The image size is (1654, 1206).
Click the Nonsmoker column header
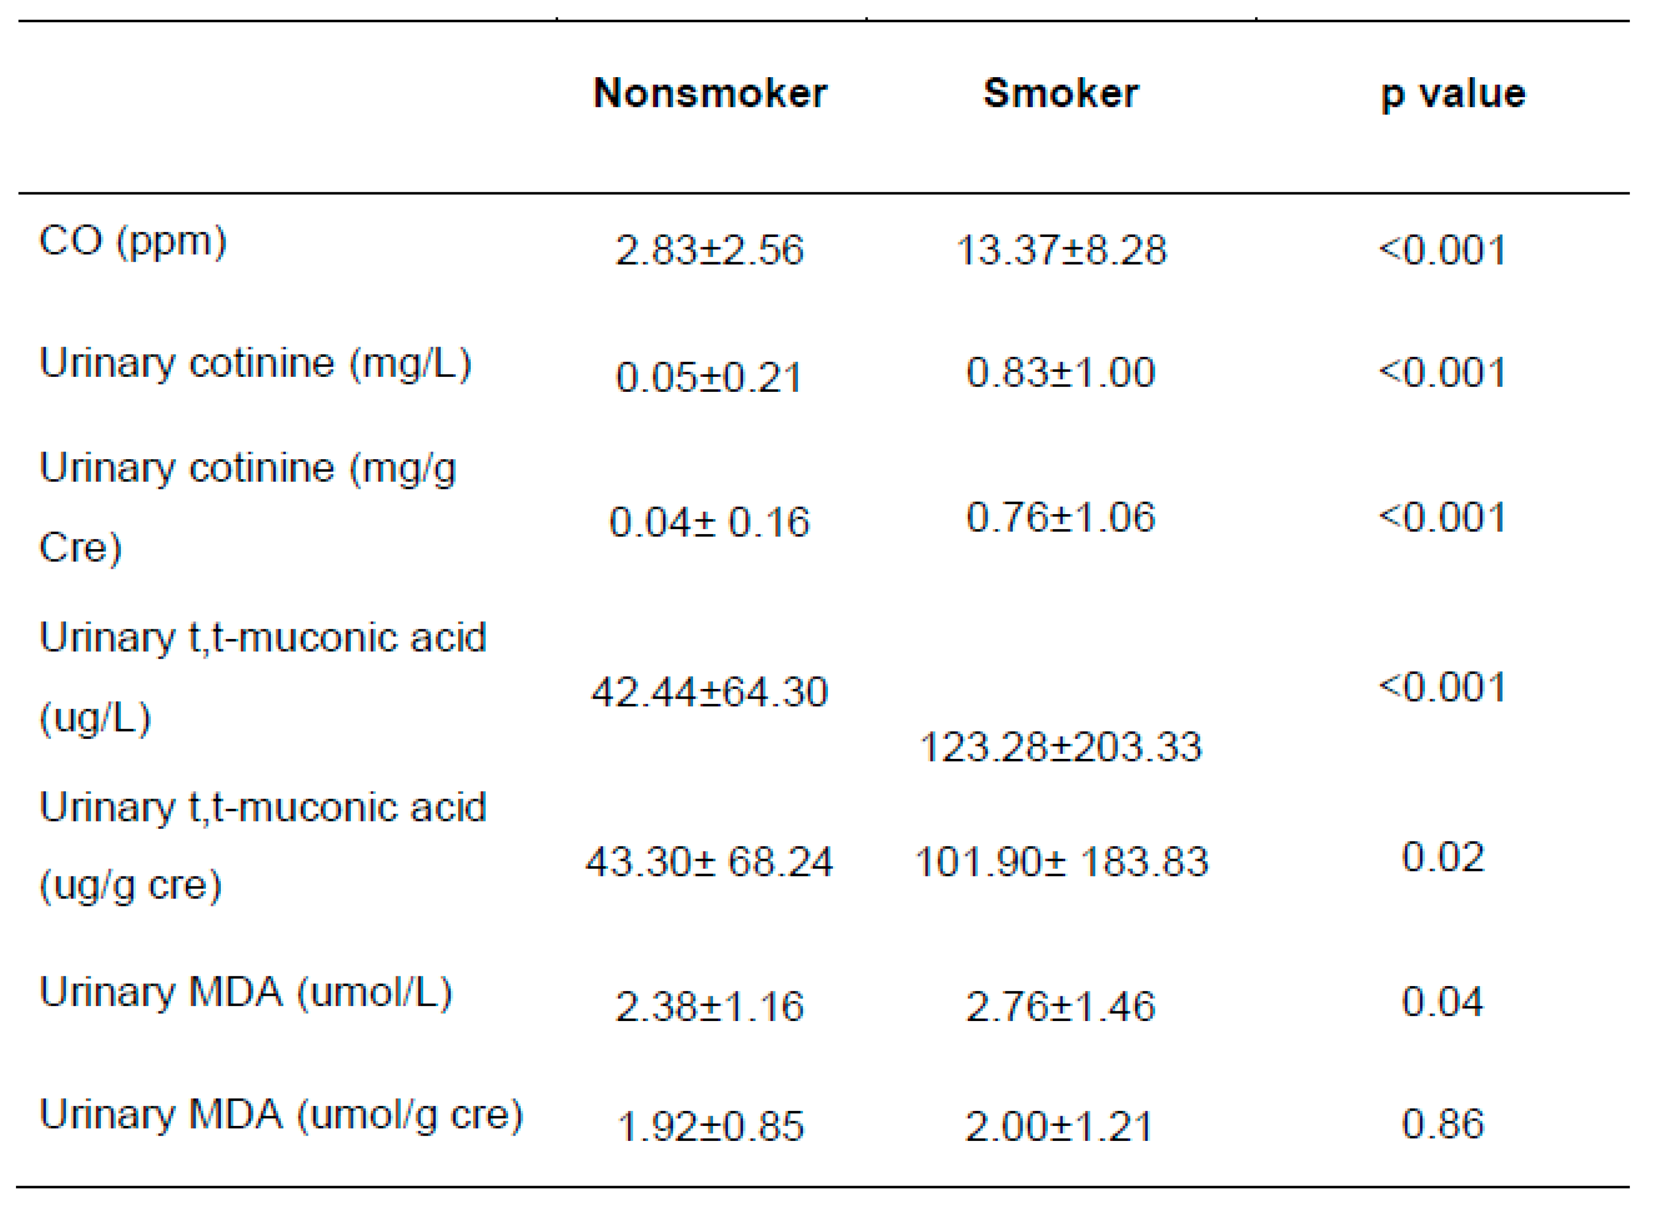tap(709, 93)
